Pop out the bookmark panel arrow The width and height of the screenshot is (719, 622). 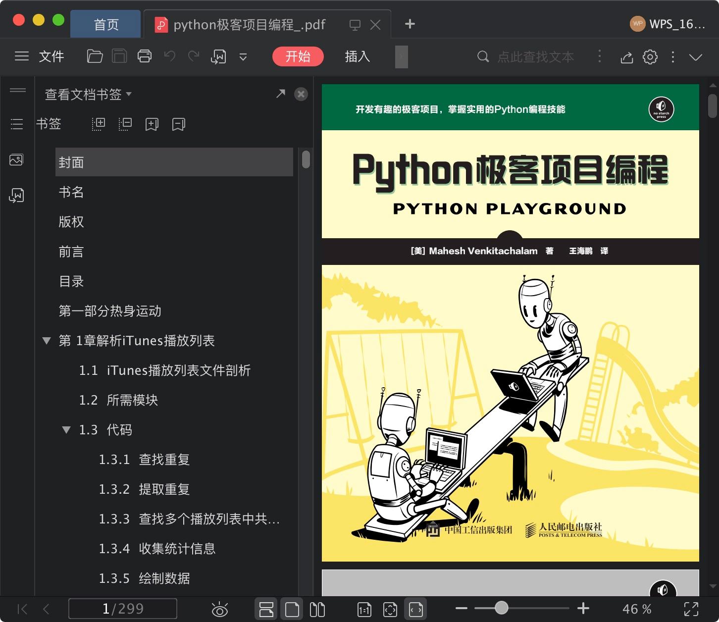pyautogui.click(x=281, y=94)
